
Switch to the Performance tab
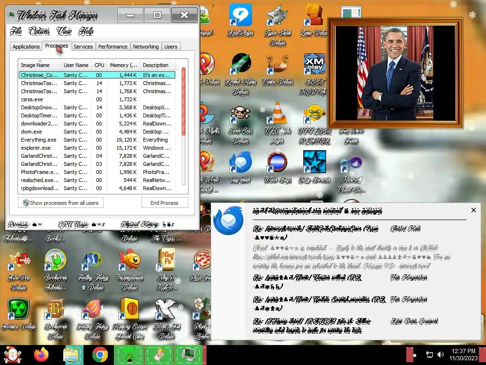pos(113,47)
